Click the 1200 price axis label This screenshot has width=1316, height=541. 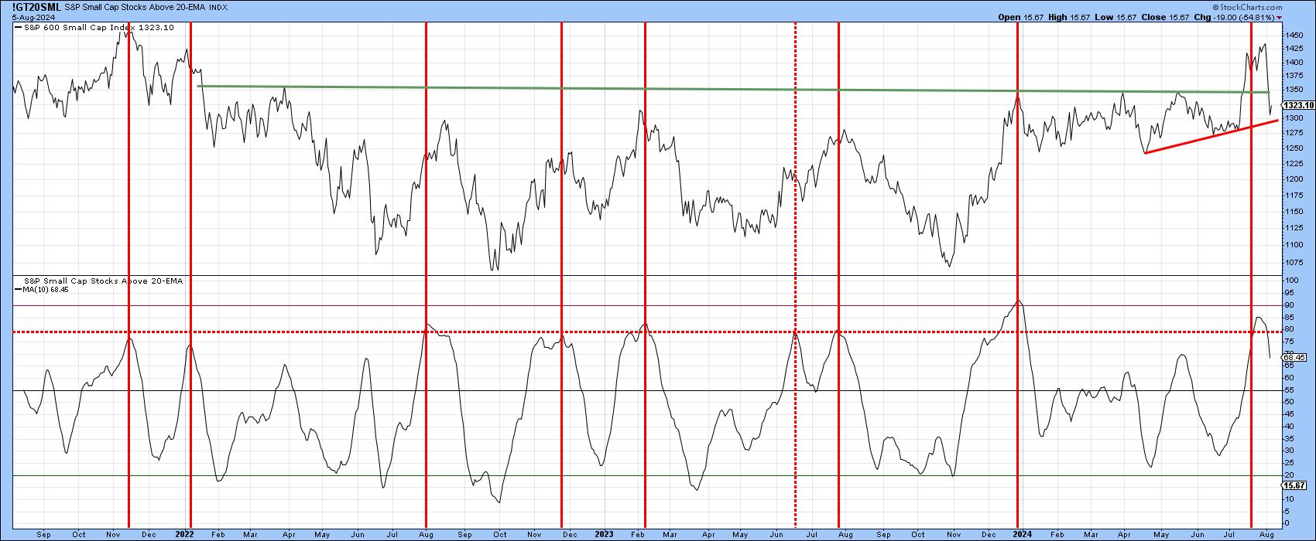pyautogui.click(x=1294, y=179)
